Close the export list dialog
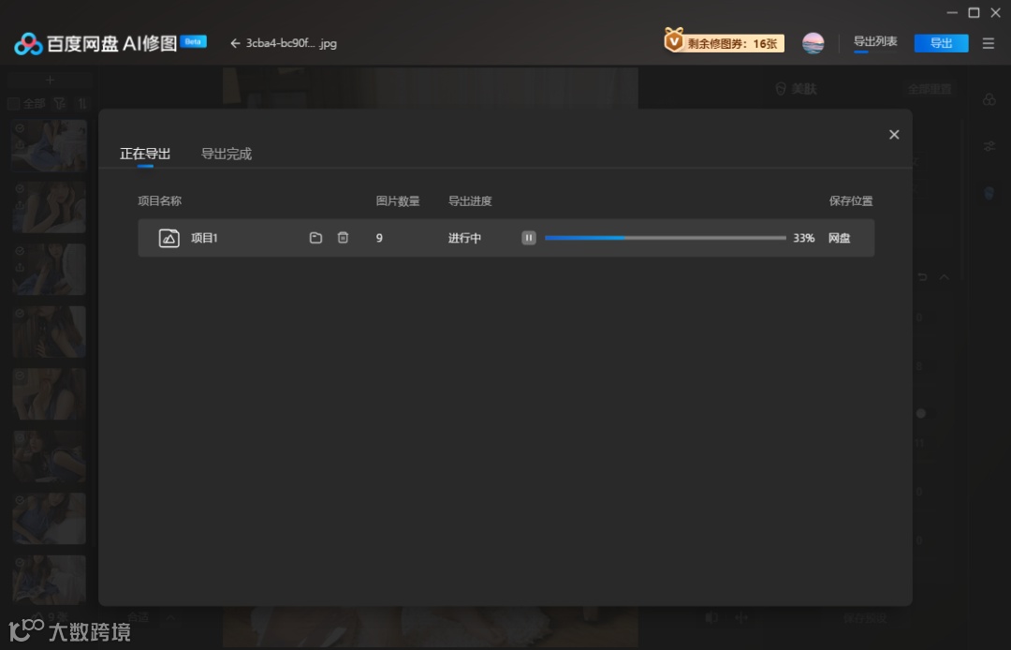 pyautogui.click(x=894, y=134)
